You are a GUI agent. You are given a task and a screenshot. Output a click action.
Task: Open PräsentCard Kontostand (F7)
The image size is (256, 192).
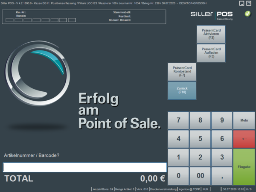[x=182, y=72]
